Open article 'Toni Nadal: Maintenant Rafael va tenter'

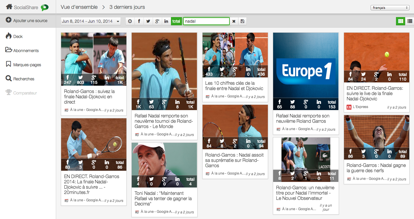point(163,198)
